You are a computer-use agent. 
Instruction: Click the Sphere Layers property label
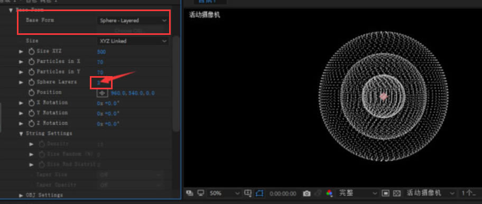pyautogui.click(x=57, y=82)
